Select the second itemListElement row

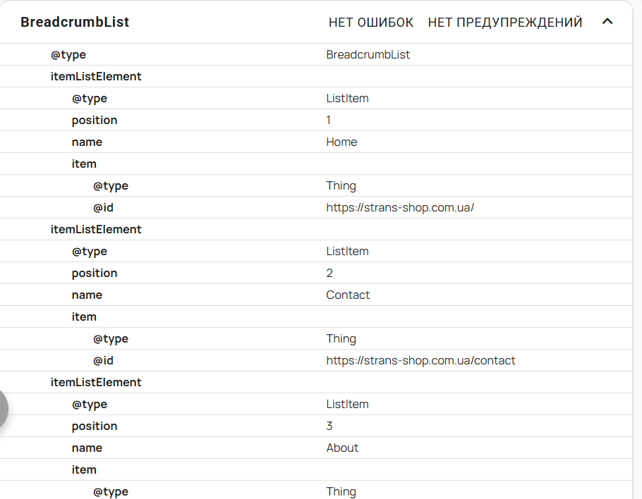point(316,230)
